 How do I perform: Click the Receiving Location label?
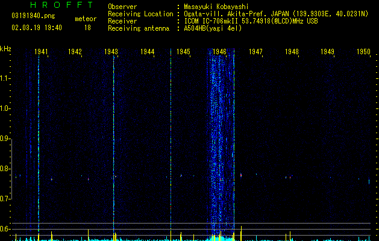pyautogui.click(x=140, y=14)
